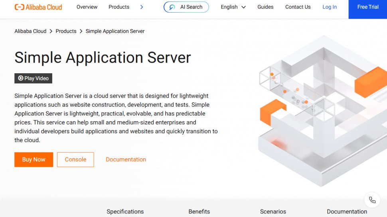Select Simple Application Server breadcrumb text

(115, 31)
